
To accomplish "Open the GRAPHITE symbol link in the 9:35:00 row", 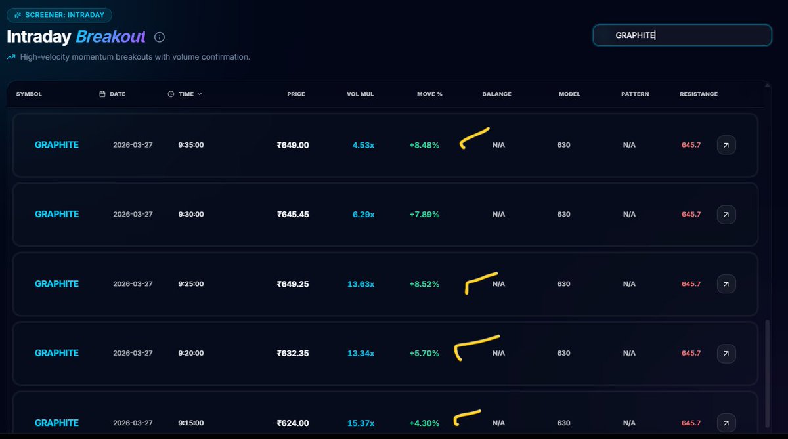I will tap(56, 145).
